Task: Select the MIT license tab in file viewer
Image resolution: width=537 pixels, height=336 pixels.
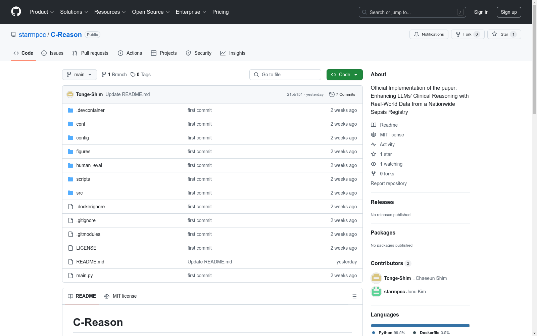Action: tap(120, 296)
